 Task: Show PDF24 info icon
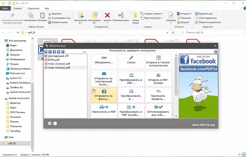(x=55, y=123)
